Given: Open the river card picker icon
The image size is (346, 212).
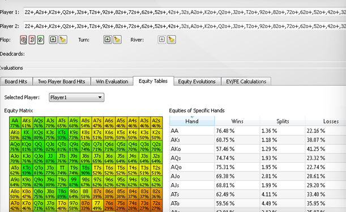Looking at the screenshot, I should 162,40.
